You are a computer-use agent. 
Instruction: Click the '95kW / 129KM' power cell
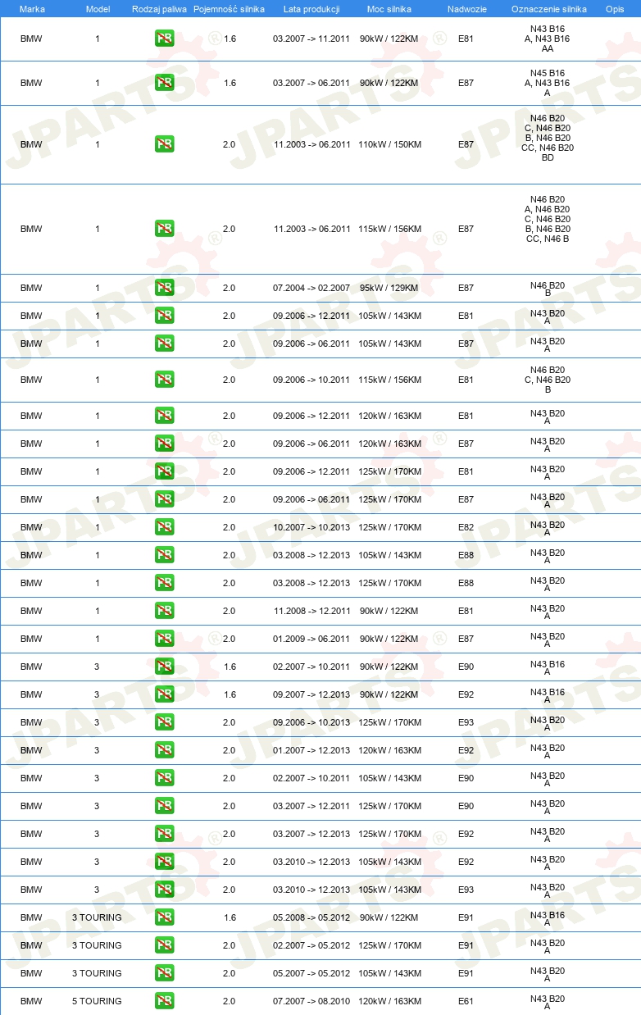coord(389,288)
